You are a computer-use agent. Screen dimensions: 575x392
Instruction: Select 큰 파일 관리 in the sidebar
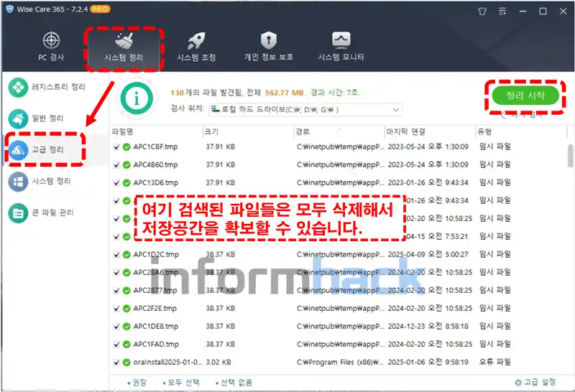click(x=41, y=213)
